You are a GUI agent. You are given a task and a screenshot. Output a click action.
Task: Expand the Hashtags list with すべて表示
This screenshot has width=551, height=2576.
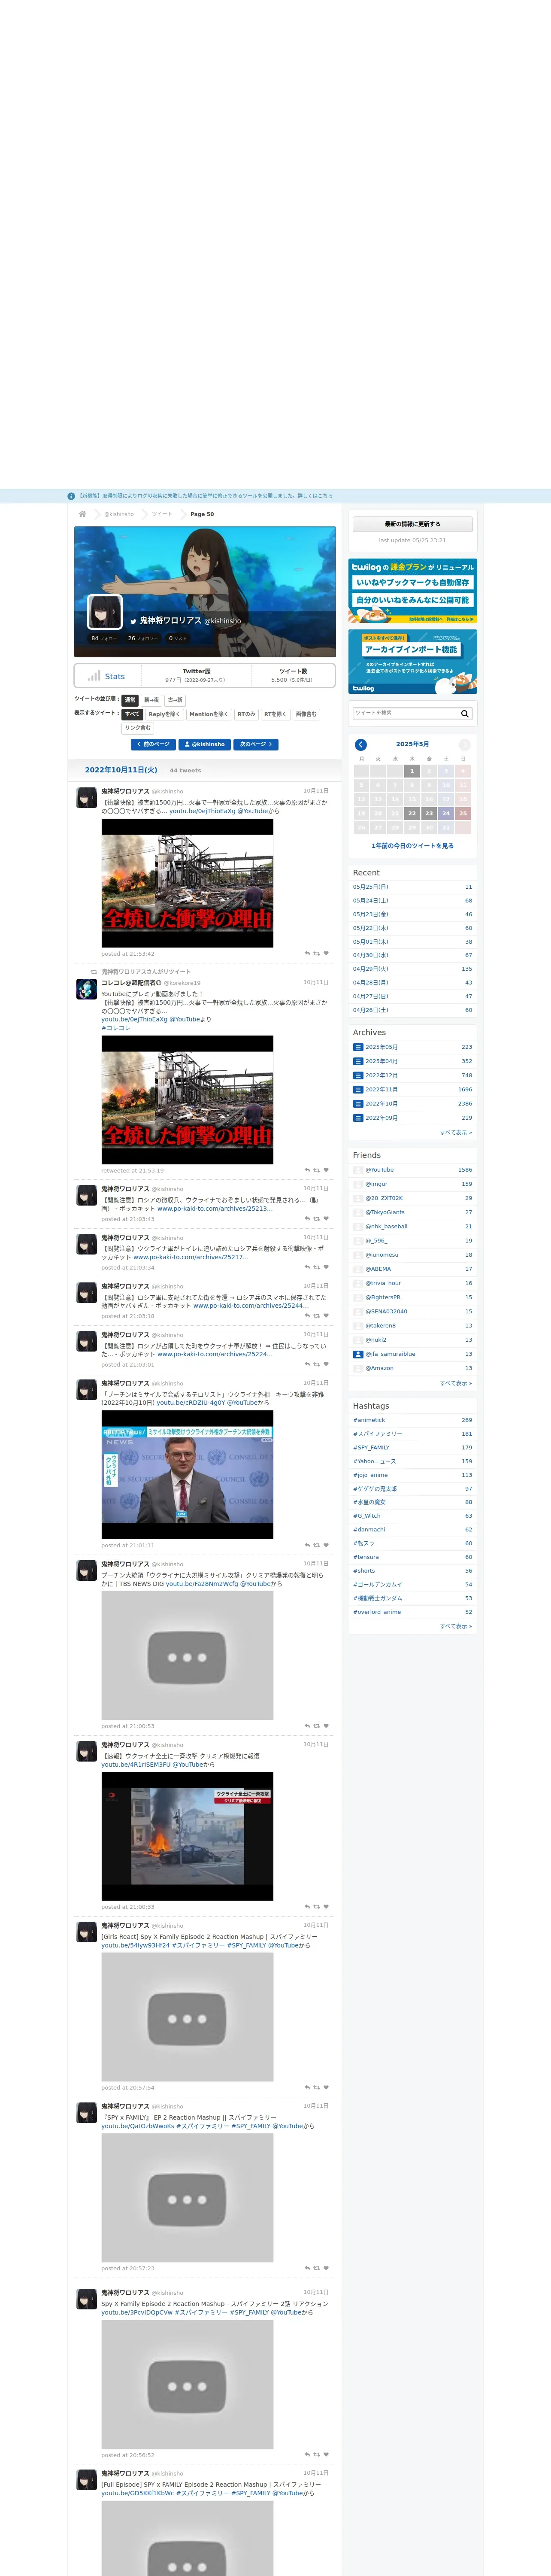point(456,1626)
